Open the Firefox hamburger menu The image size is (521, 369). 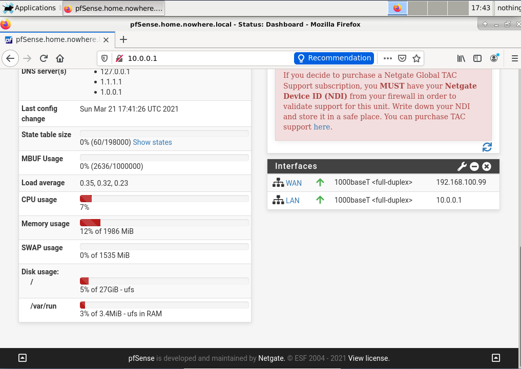pyautogui.click(x=515, y=58)
